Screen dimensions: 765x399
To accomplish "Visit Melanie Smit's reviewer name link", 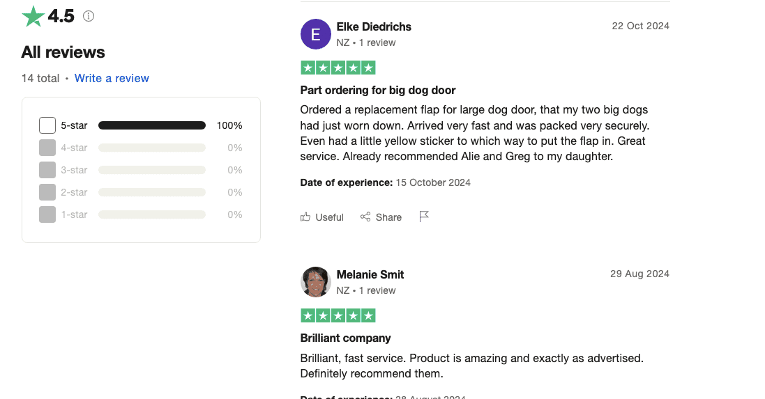I will pyautogui.click(x=370, y=274).
